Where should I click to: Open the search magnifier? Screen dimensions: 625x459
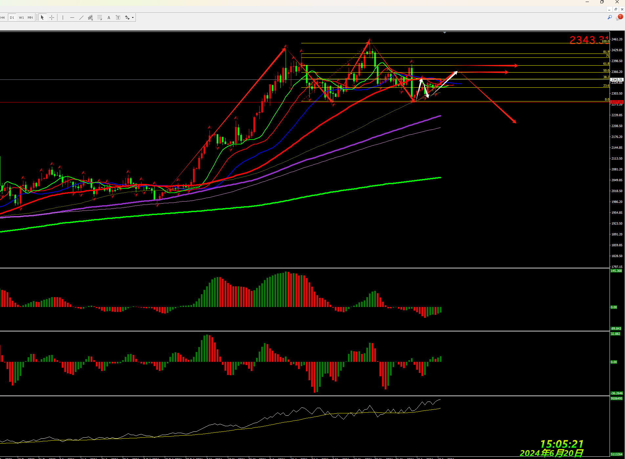[x=610, y=17]
